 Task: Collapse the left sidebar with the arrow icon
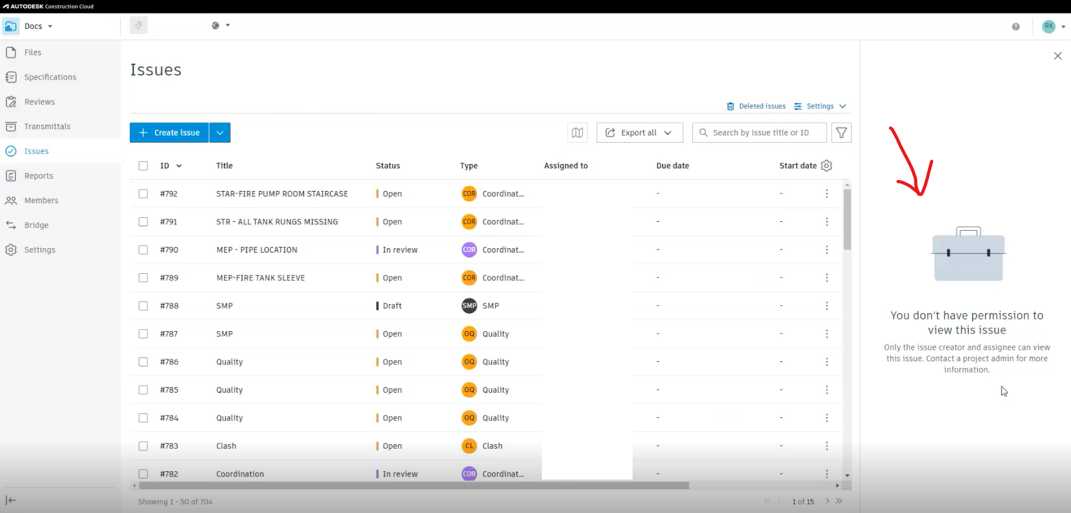[11, 500]
